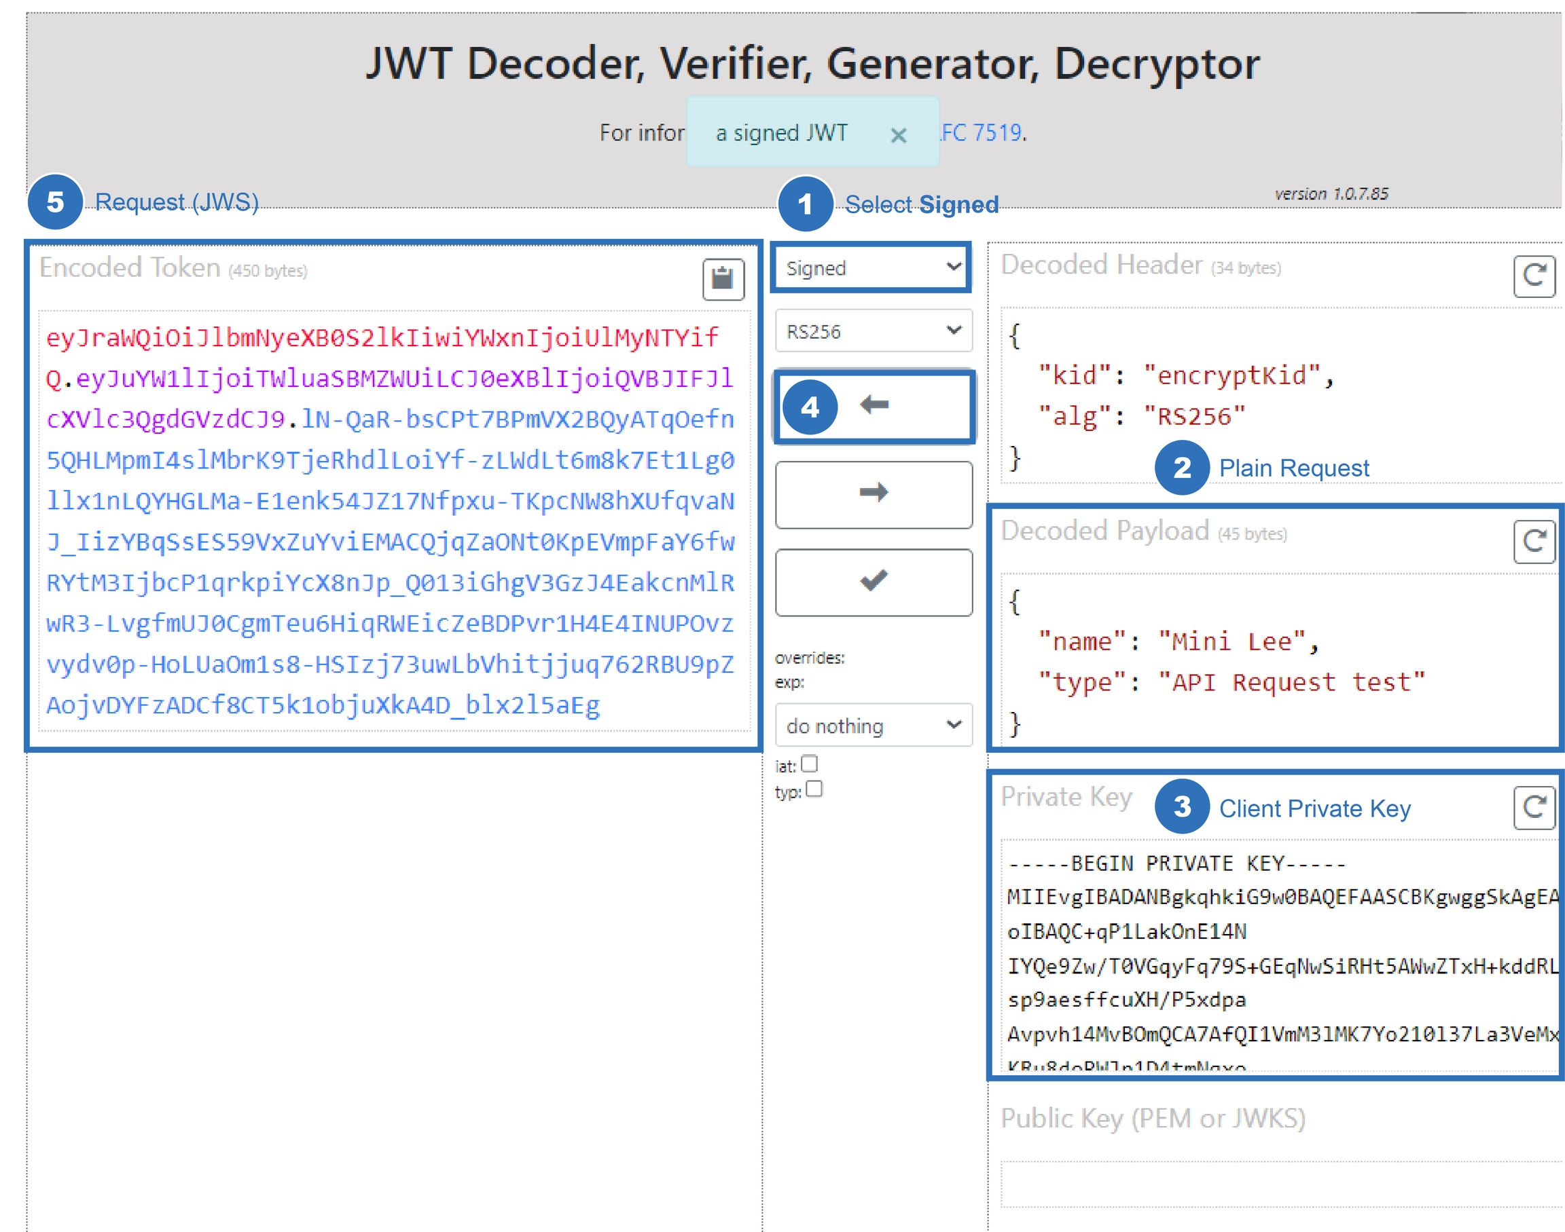Viewport: 1565px width, 1232px height.
Task: Click the left arrow encode button
Action: pyautogui.click(x=874, y=406)
